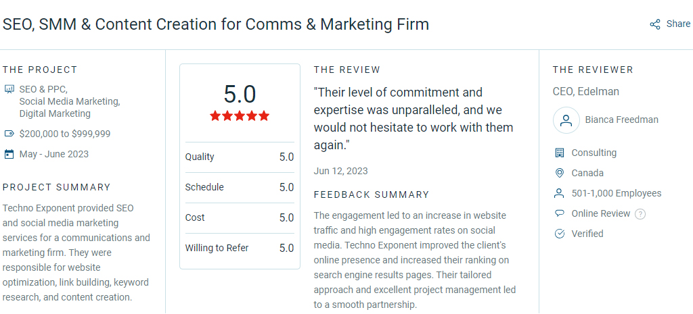Image resolution: width=693 pixels, height=314 pixels.
Task: Click the speech bubble icon beside Online Review
Action: click(x=560, y=213)
